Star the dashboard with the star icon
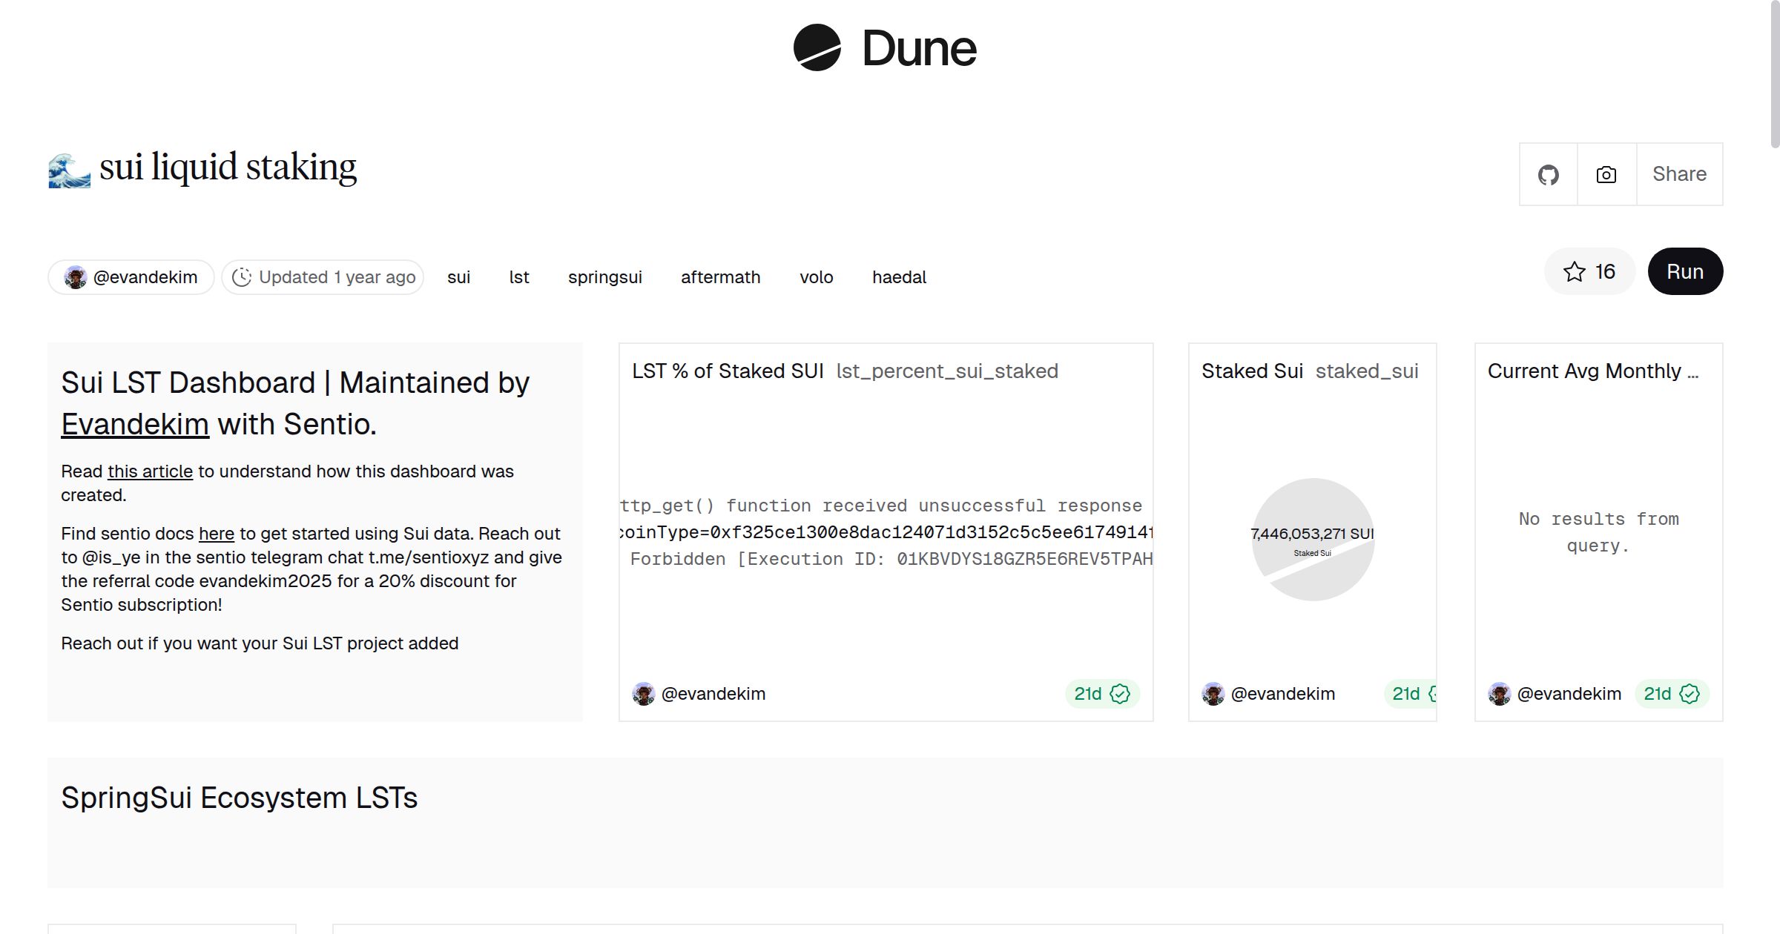This screenshot has height=934, width=1780. tap(1574, 272)
